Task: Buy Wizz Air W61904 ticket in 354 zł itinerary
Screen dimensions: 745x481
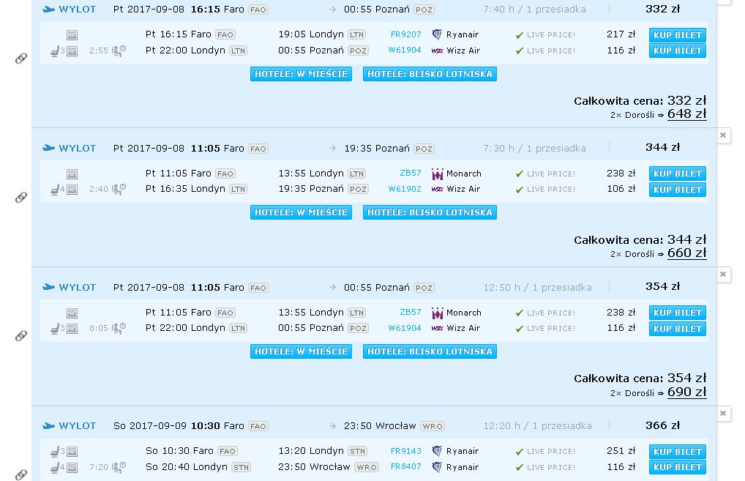Action: (x=677, y=329)
